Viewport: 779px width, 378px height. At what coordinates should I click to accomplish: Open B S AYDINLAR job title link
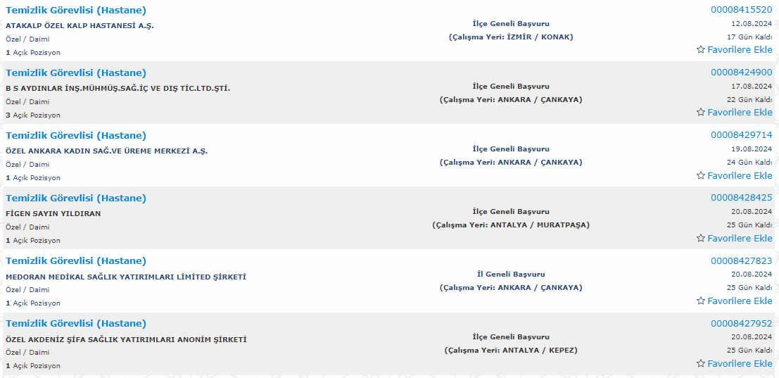pyautogui.click(x=76, y=73)
